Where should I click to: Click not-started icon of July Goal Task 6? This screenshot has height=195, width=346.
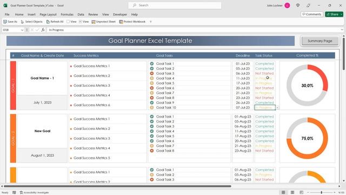[152, 88]
